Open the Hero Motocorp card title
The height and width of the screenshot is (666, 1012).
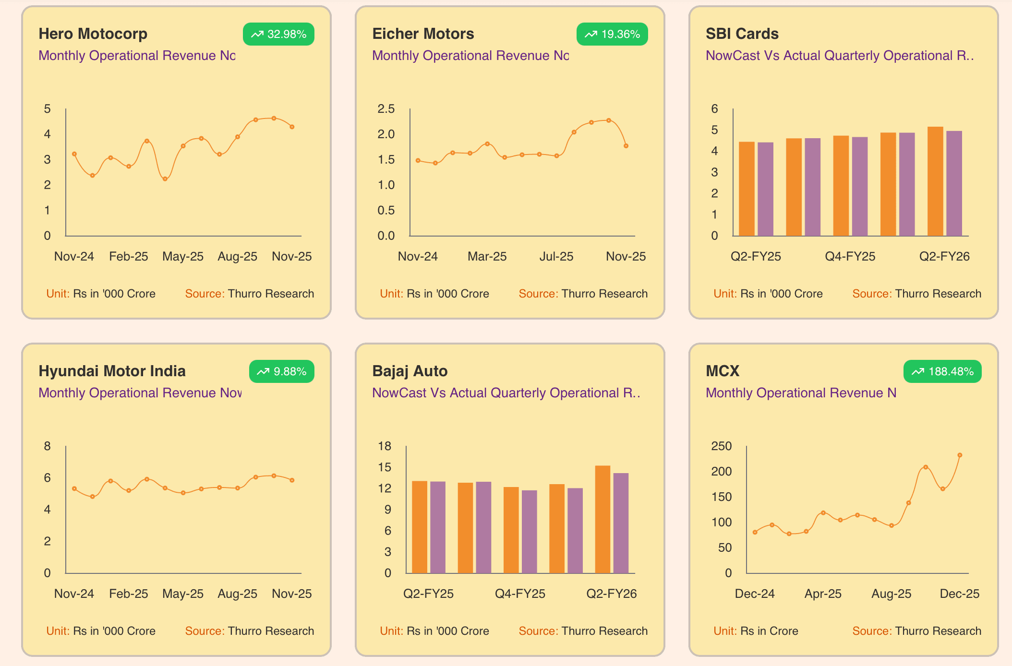point(93,34)
